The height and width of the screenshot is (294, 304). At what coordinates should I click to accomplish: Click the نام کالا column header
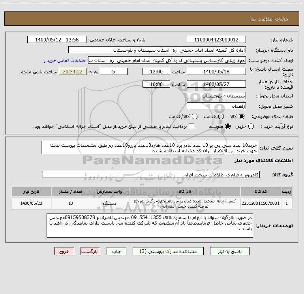pos(185,192)
